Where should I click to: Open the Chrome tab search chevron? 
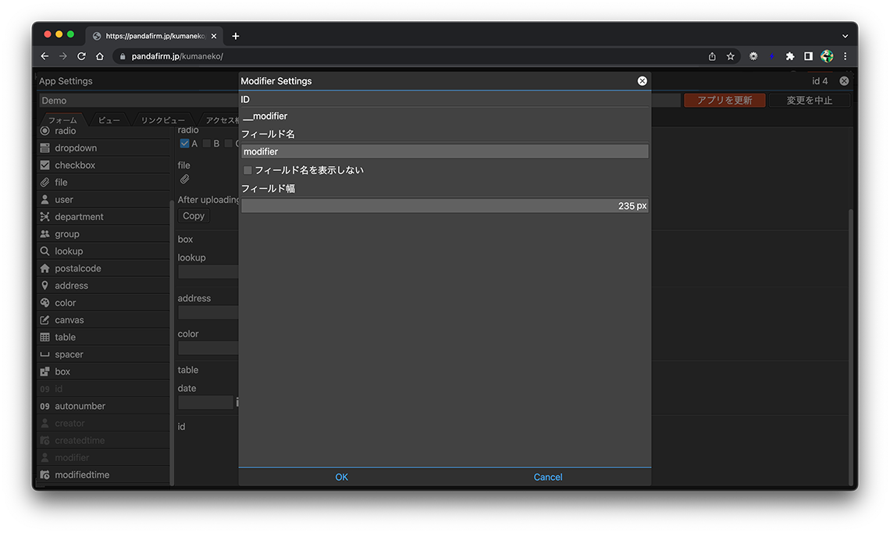845,36
